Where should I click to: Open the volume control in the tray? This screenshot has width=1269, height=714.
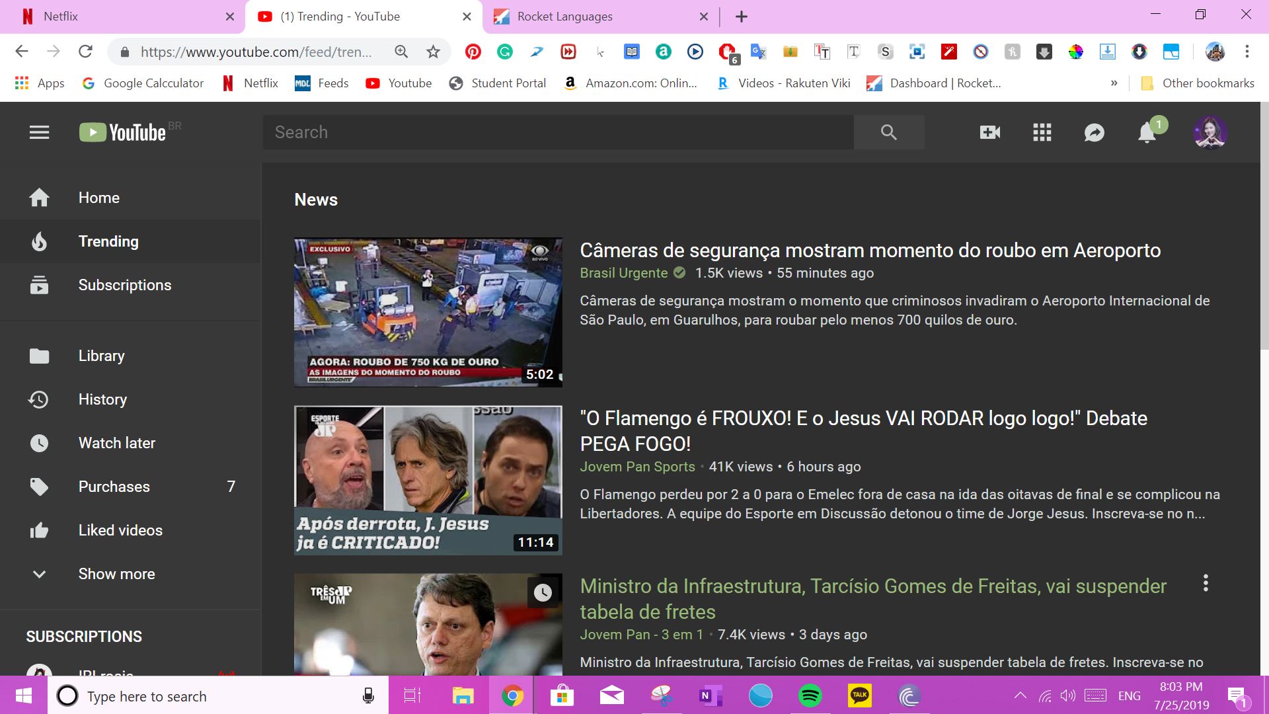point(1067,695)
